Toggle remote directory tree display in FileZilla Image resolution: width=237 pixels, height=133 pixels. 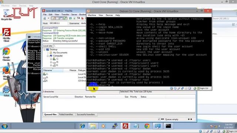click(x=61, y=18)
